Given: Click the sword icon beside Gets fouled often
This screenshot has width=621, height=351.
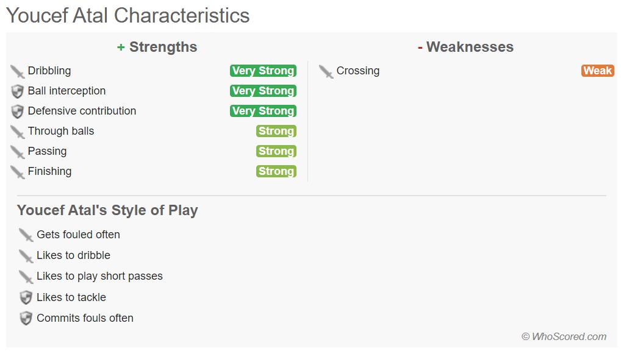Looking at the screenshot, I should (26, 235).
